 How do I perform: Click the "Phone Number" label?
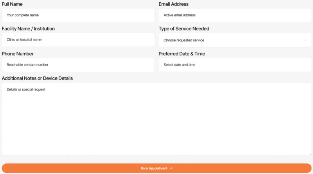(18, 54)
